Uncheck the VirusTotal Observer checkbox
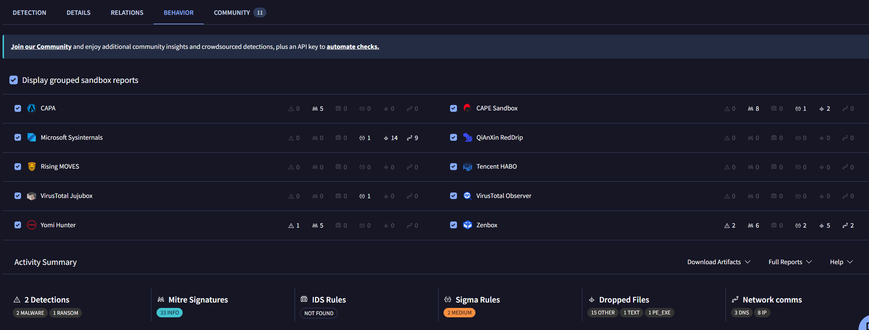Image resolution: width=869 pixels, height=330 pixels. click(453, 196)
